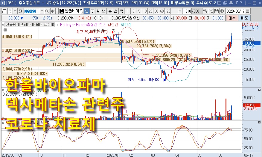Click the pin window icon in title bar
Viewport: 262px width, 157px height.
click(231, 3)
